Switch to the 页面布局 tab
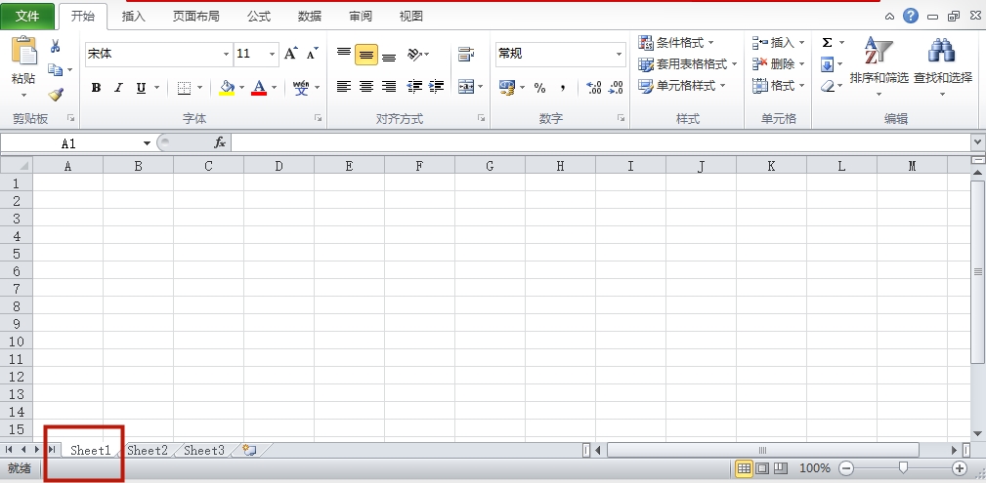 coord(196,17)
